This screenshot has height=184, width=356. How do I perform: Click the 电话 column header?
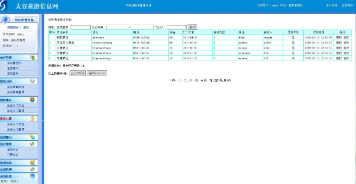(150, 32)
